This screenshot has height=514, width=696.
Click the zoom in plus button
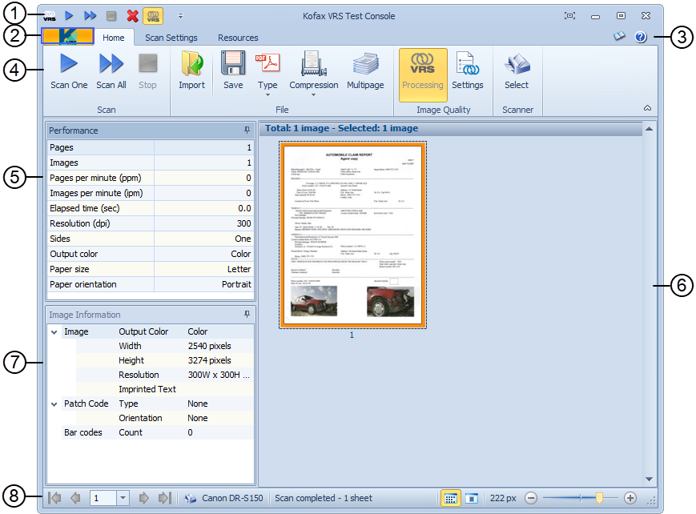(x=630, y=498)
